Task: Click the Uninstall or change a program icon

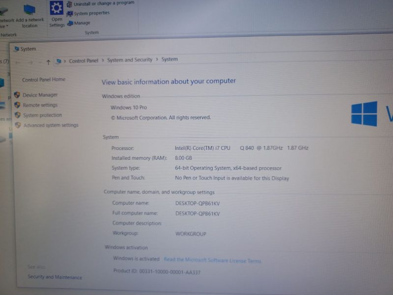Action: (x=69, y=4)
